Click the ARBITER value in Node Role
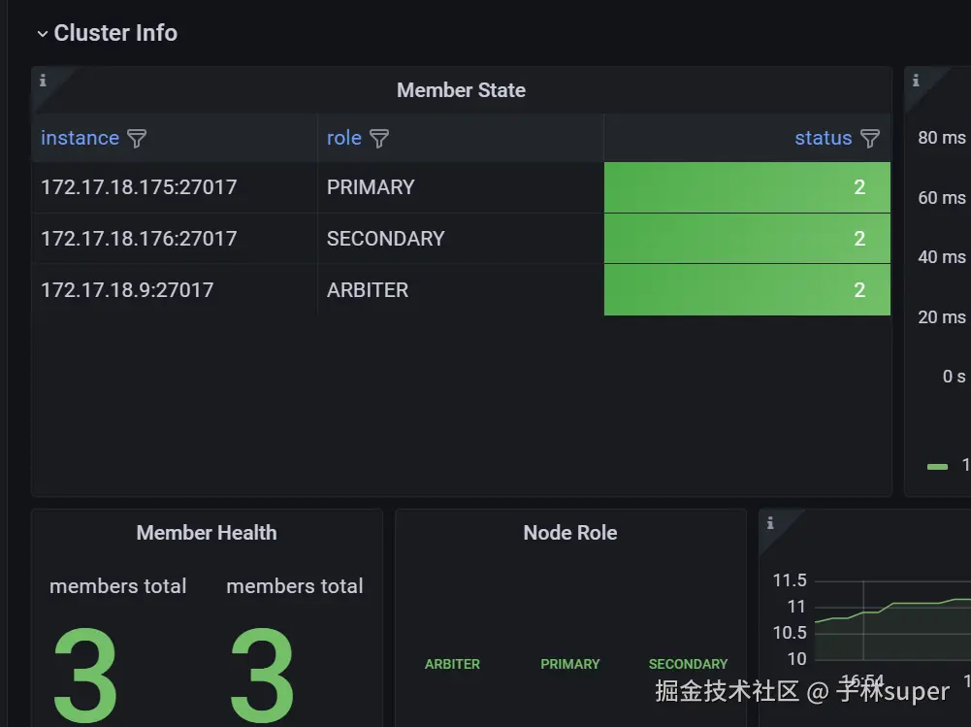This screenshot has height=727, width=971. tap(453, 664)
